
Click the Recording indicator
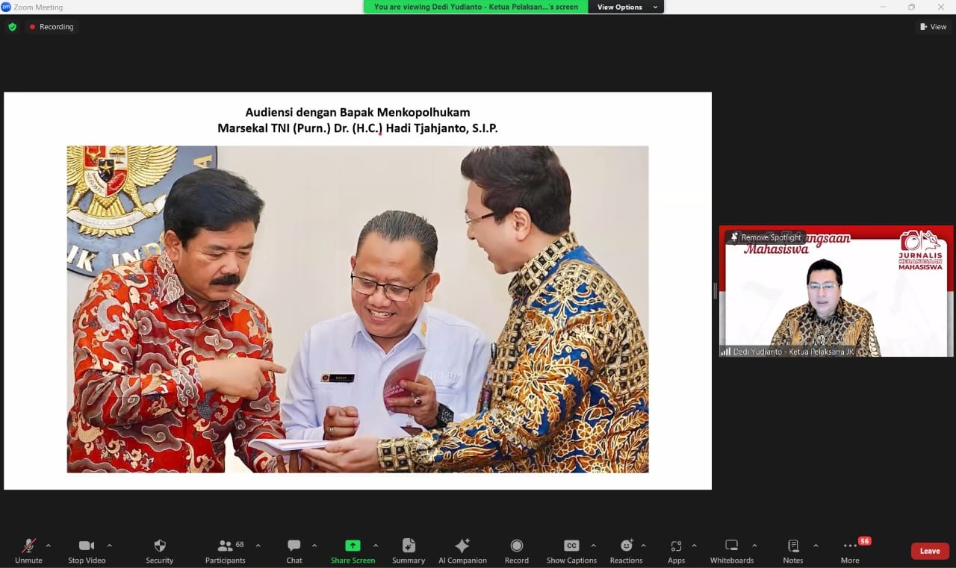click(x=52, y=26)
